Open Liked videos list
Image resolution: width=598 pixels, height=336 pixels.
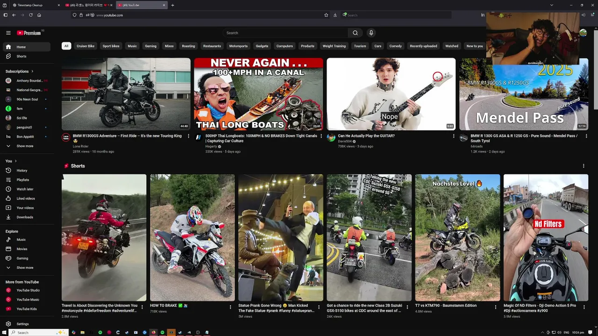26,198
